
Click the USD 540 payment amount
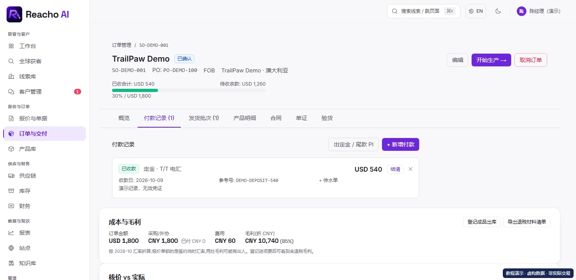point(368,169)
